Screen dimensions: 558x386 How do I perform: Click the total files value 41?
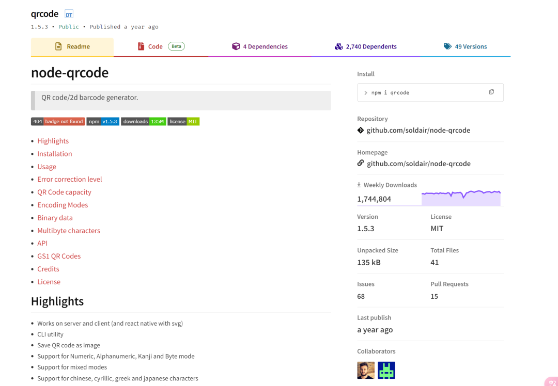(435, 262)
